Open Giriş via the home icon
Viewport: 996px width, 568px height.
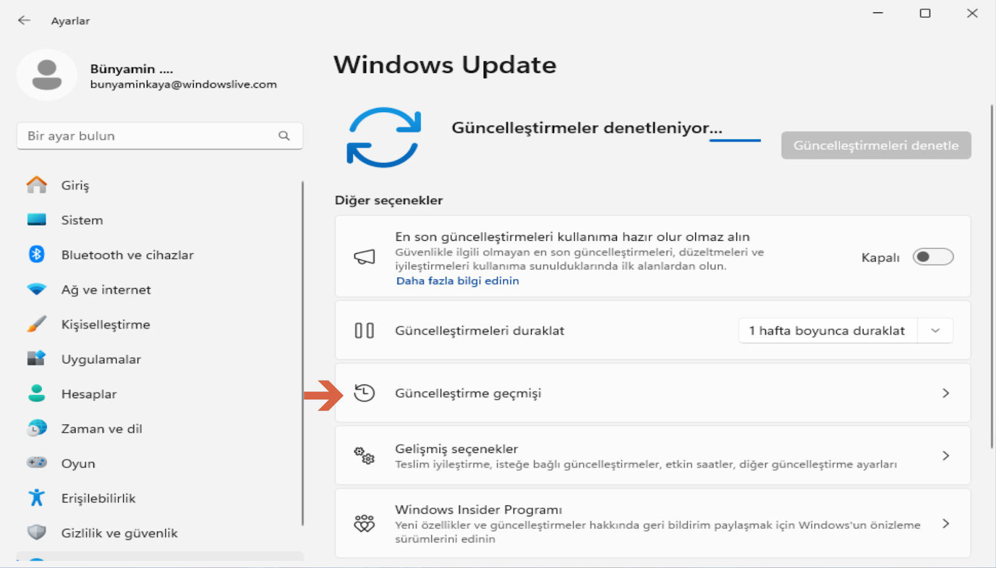click(37, 185)
